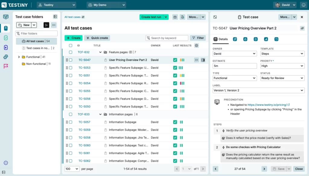The width and height of the screenshot is (309, 176).
Task: Open the Status dropdown Ready for Review
Action: pos(282,78)
